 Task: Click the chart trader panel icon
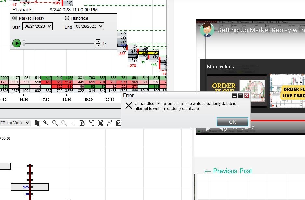point(91,123)
